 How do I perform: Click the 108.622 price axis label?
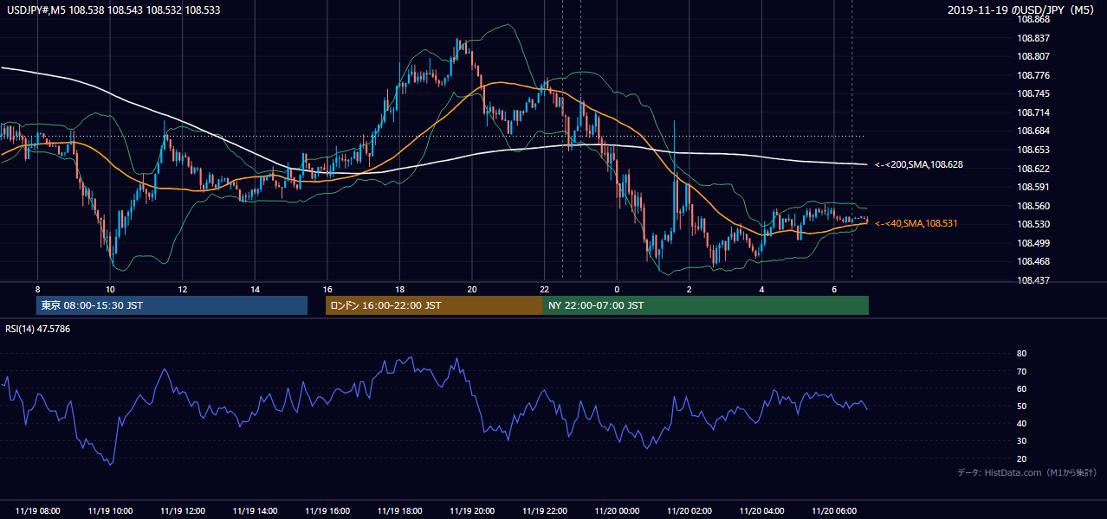1035,169
